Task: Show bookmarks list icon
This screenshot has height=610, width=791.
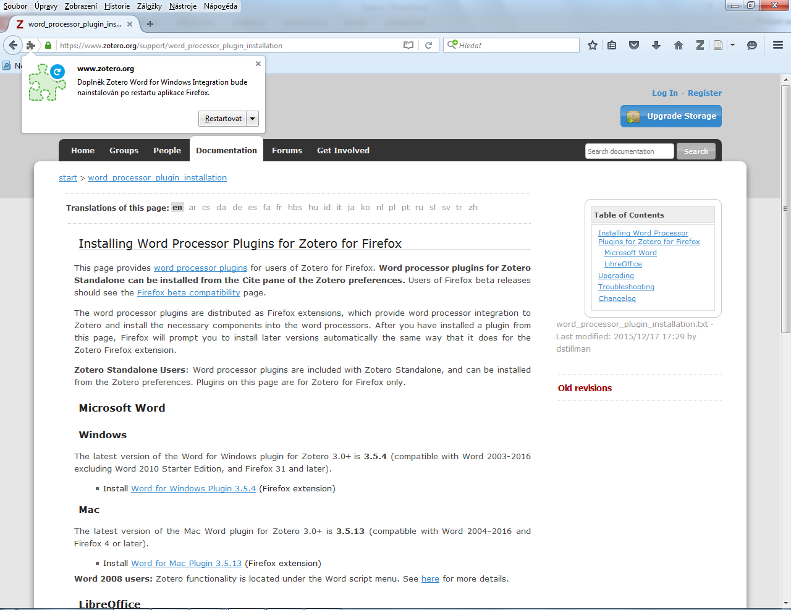Action: 612,45
